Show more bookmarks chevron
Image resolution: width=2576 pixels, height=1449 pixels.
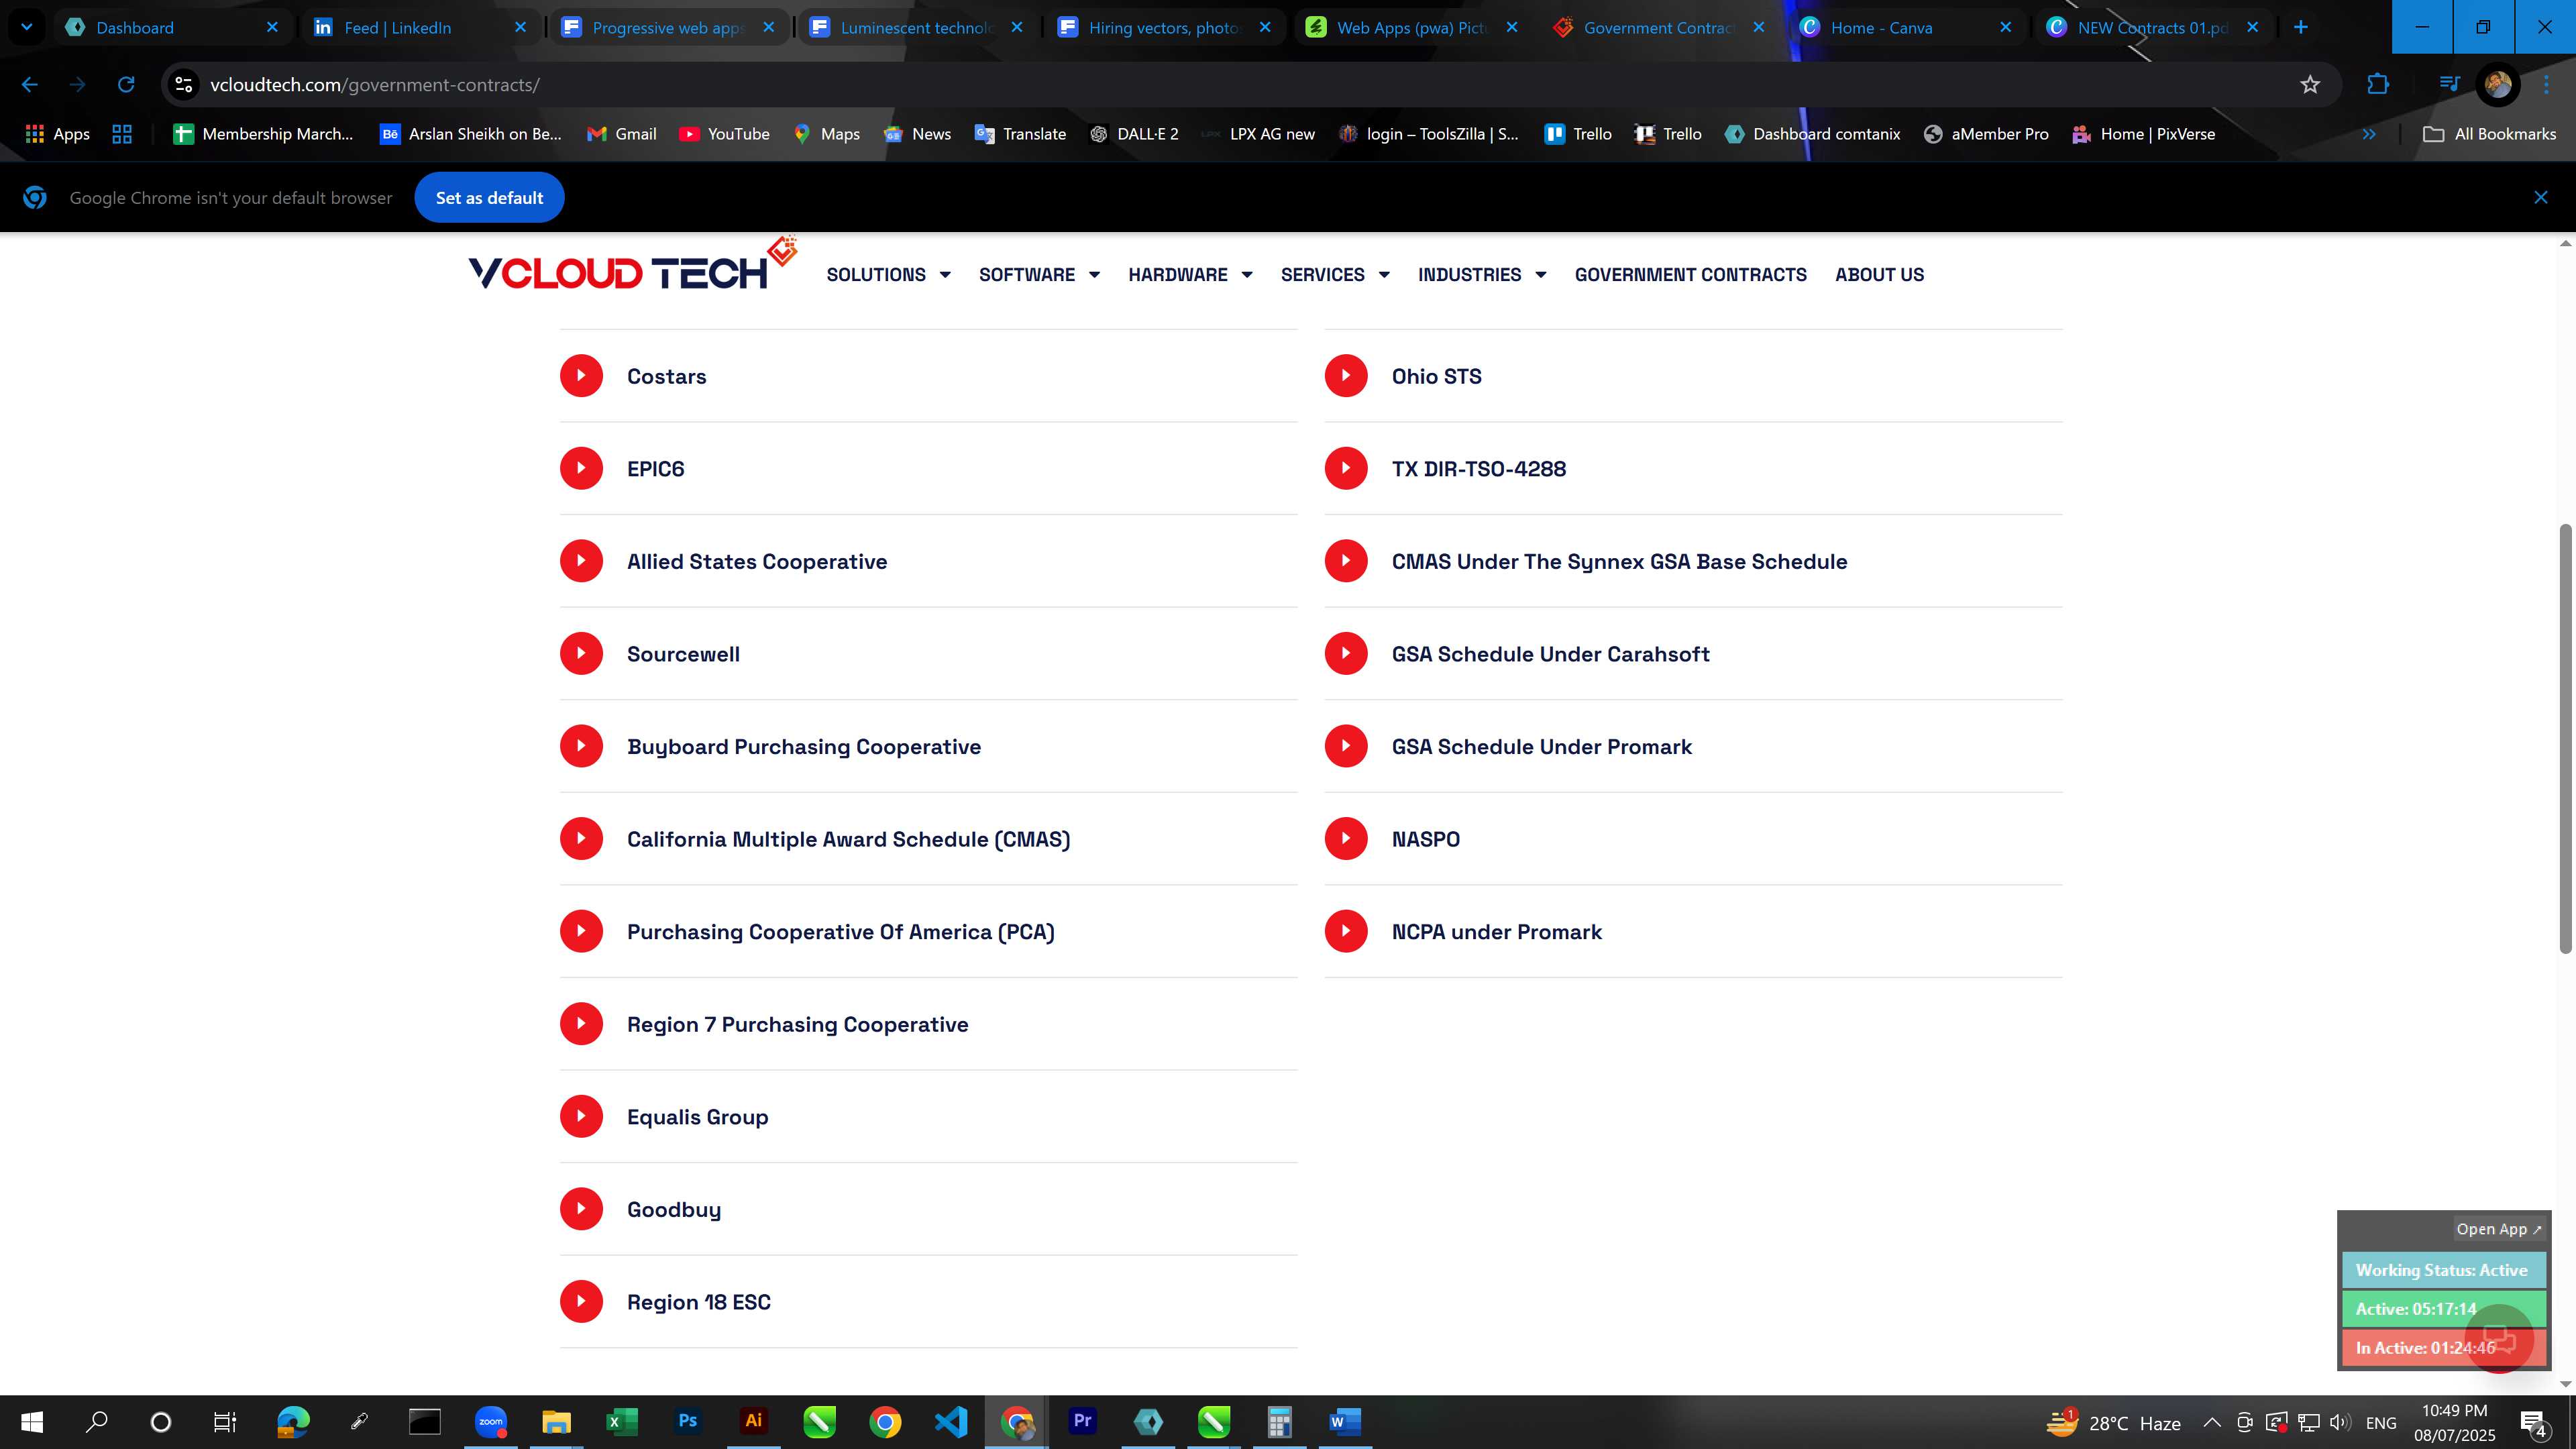(x=2368, y=134)
